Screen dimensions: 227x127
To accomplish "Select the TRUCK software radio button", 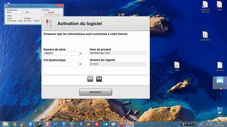I will (x=32, y=21).
